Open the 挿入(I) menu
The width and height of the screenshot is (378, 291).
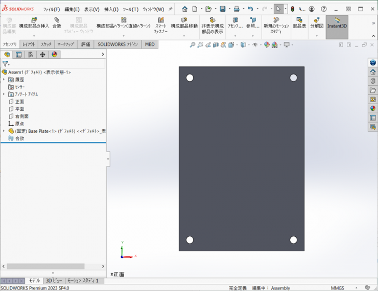[x=111, y=9]
